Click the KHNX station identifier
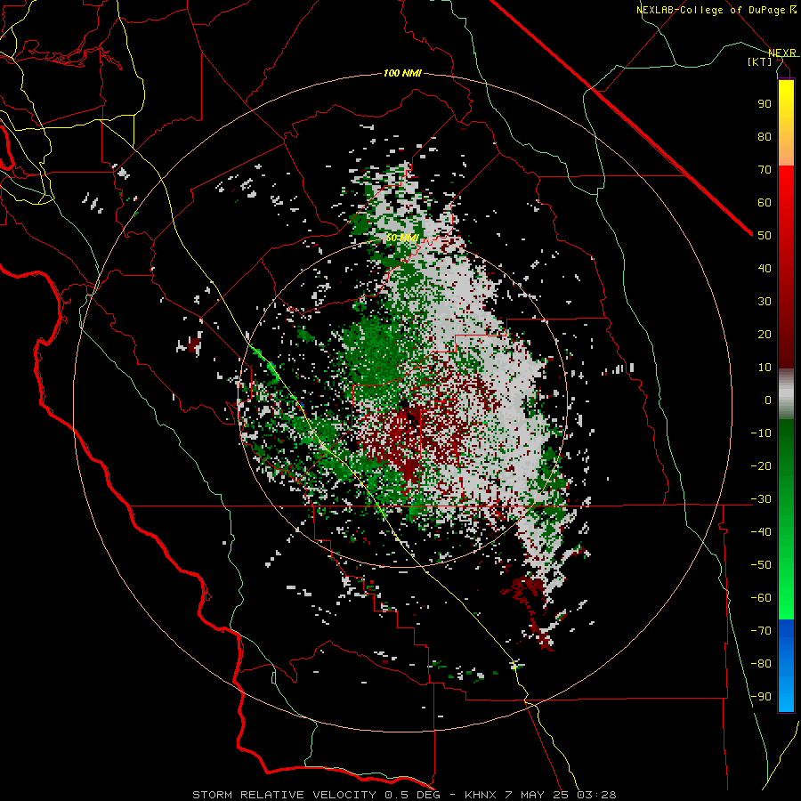Viewport: 801px width, 801px height. pos(481,795)
